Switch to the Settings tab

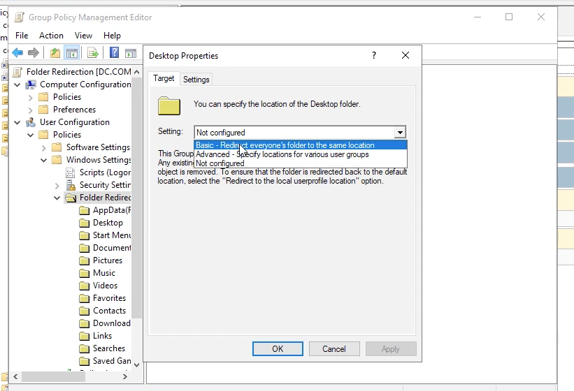point(196,80)
